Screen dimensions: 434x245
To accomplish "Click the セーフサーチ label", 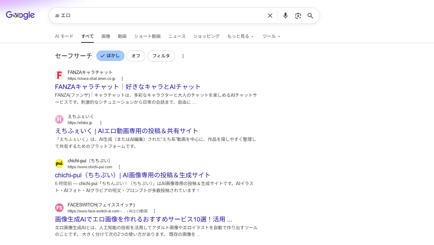I will pos(73,56).
